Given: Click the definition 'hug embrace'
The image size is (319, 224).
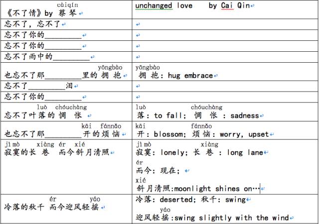Looking at the screenshot, I should click(x=190, y=76).
